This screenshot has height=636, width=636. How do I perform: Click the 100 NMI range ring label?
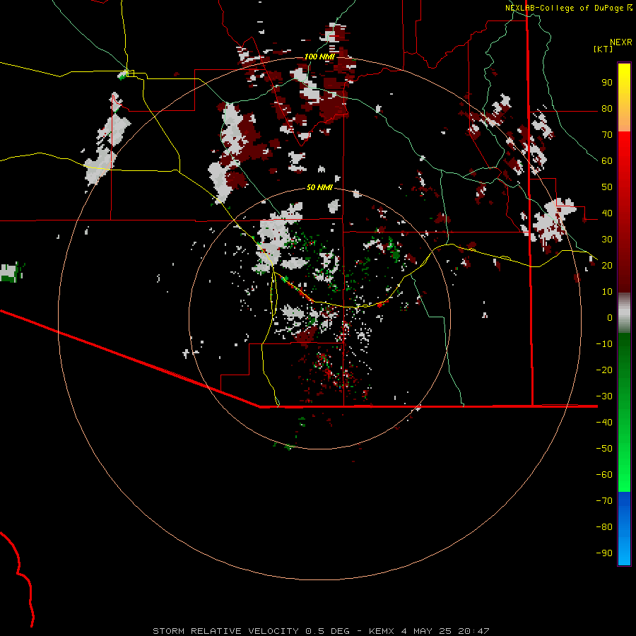pyautogui.click(x=319, y=57)
